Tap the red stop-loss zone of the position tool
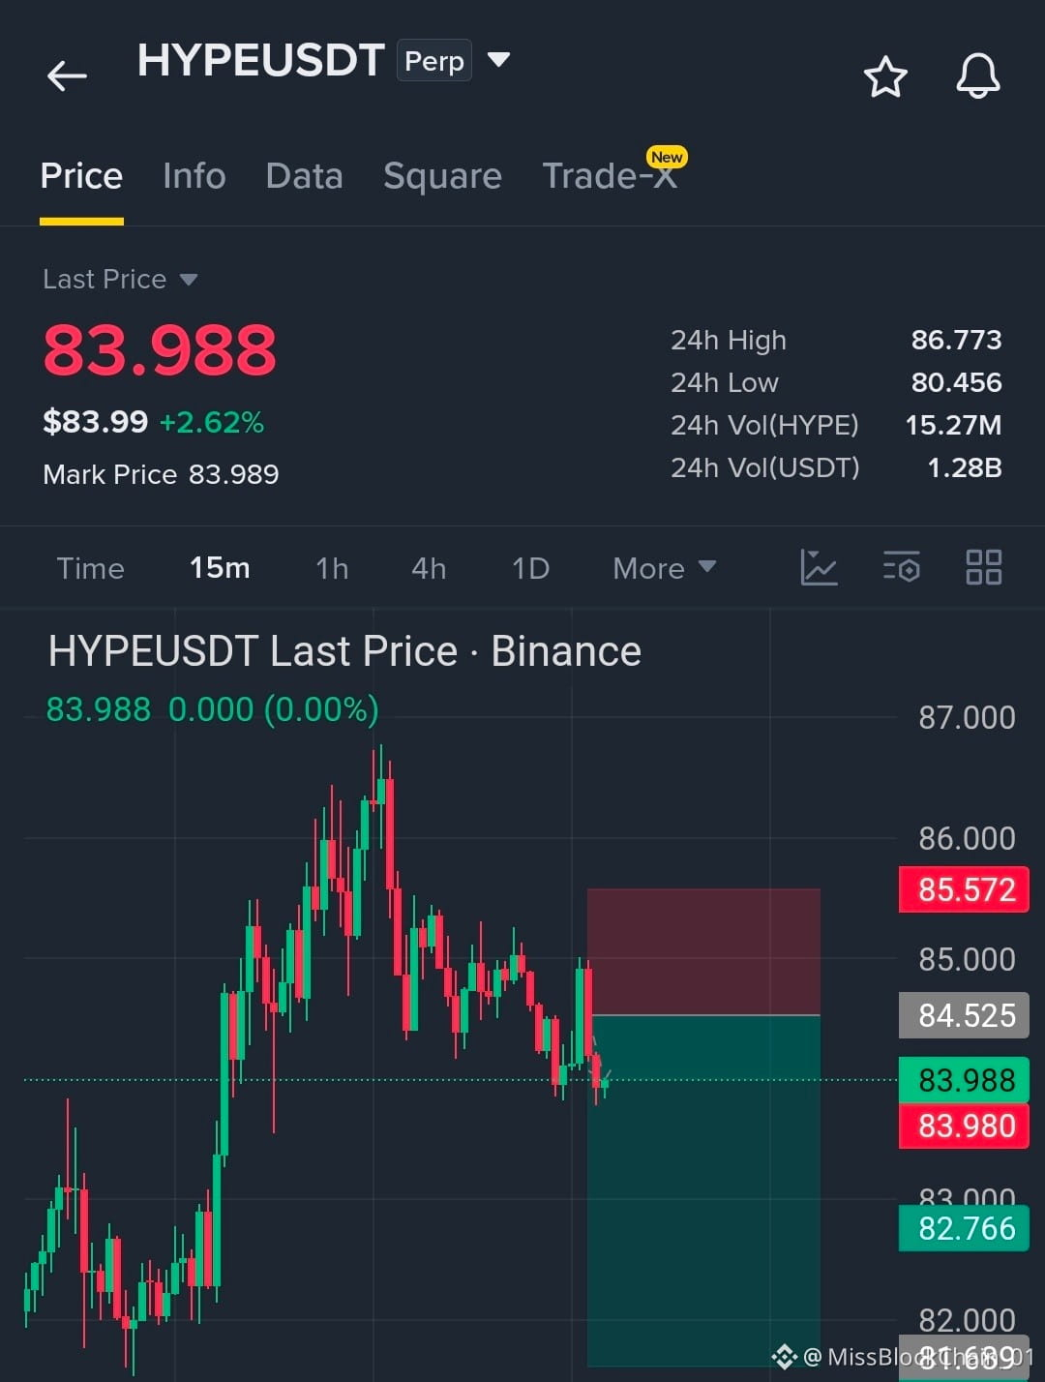The width and height of the screenshot is (1045, 1382). [x=703, y=951]
